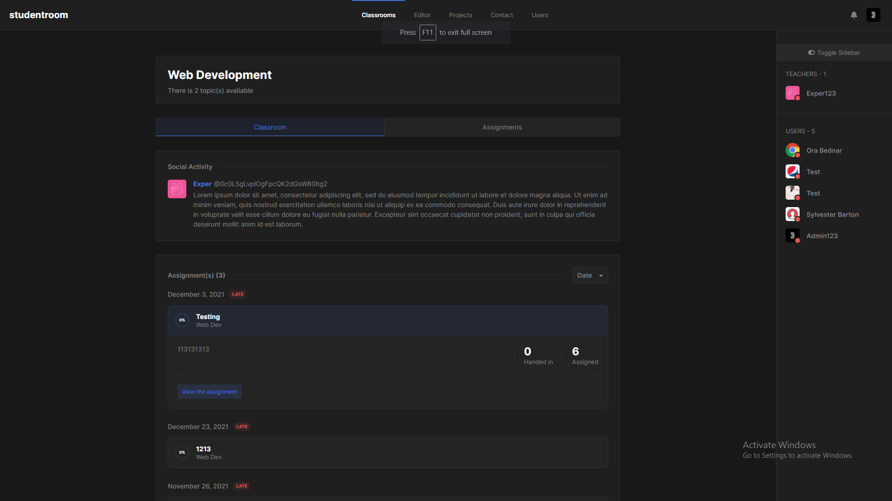This screenshot has width=892, height=501.
Task: Click Exper123's teacher avatar in sidebar
Action: (792, 93)
